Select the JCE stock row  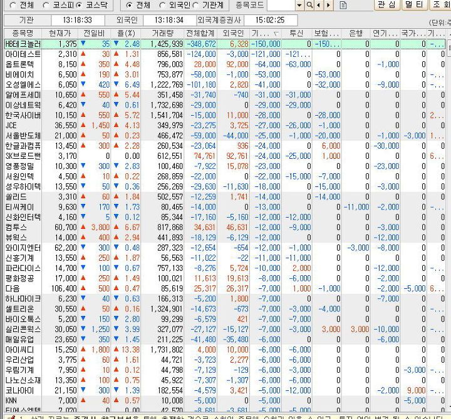coord(225,126)
